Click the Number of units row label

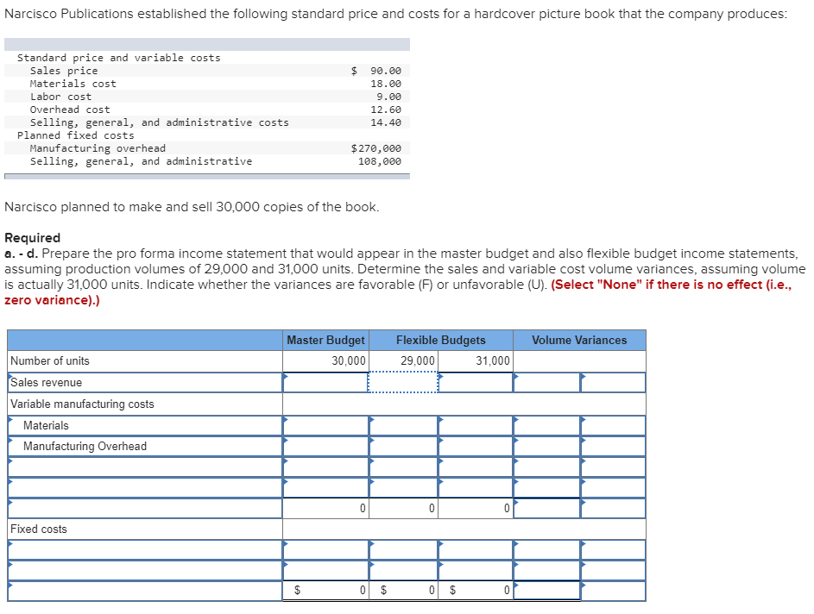click(50, 361)
